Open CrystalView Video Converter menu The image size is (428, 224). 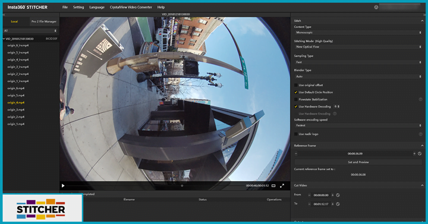click(x=131, y=7)
